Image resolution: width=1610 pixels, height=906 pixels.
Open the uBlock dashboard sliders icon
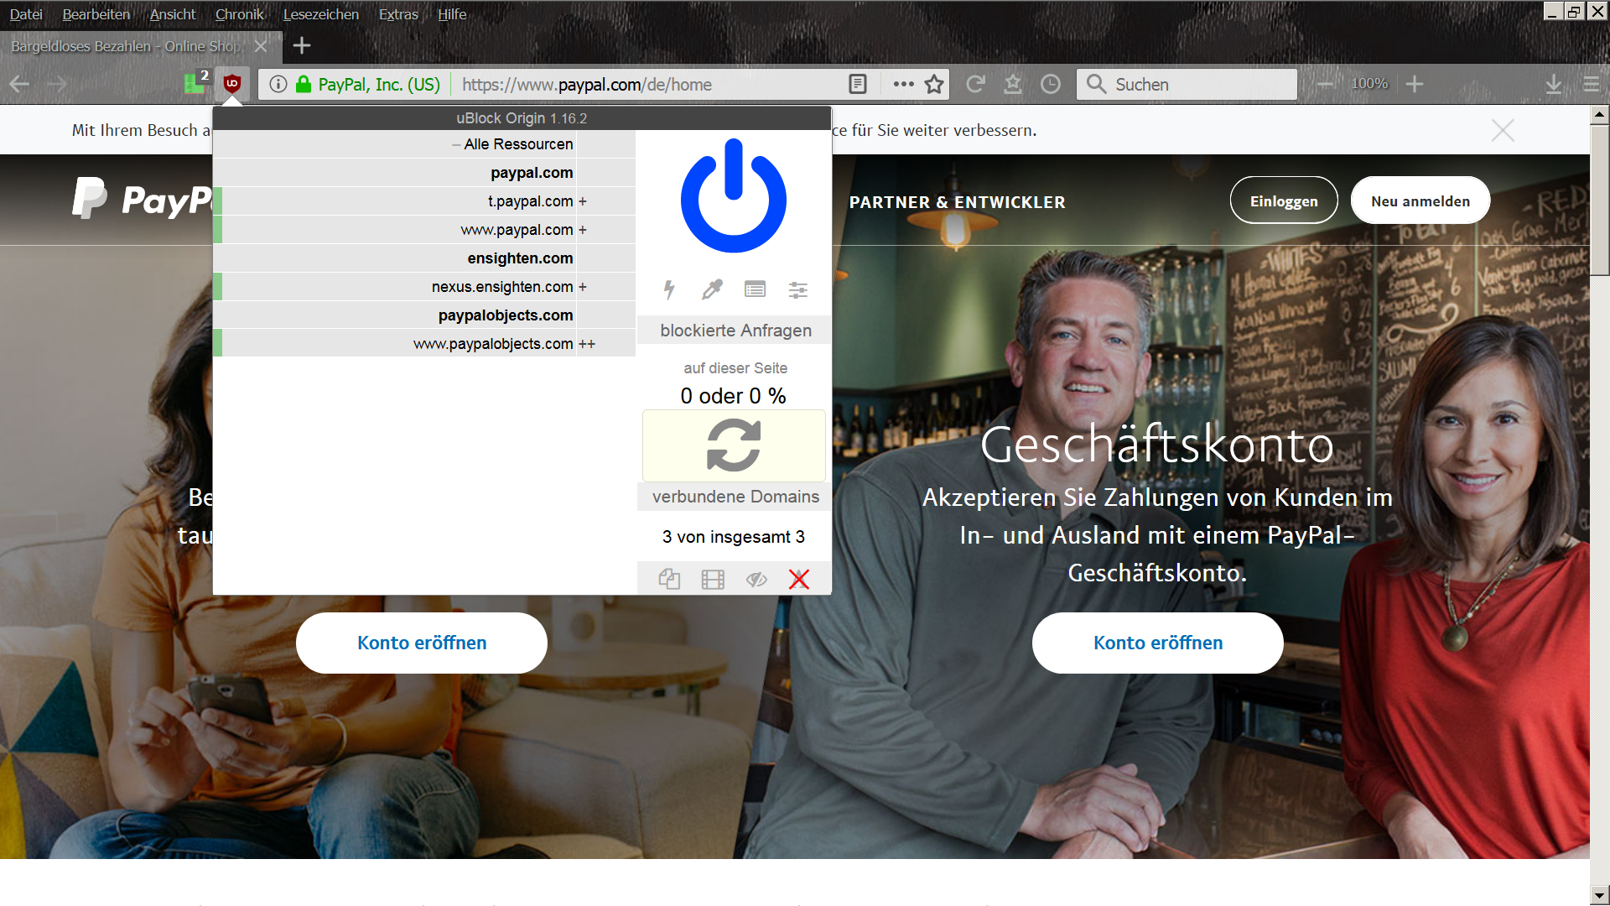(798, 290)
